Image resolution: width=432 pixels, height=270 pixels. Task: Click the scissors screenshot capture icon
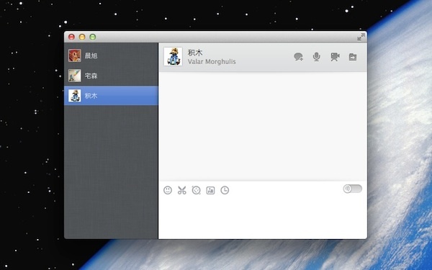coord(182,190)
